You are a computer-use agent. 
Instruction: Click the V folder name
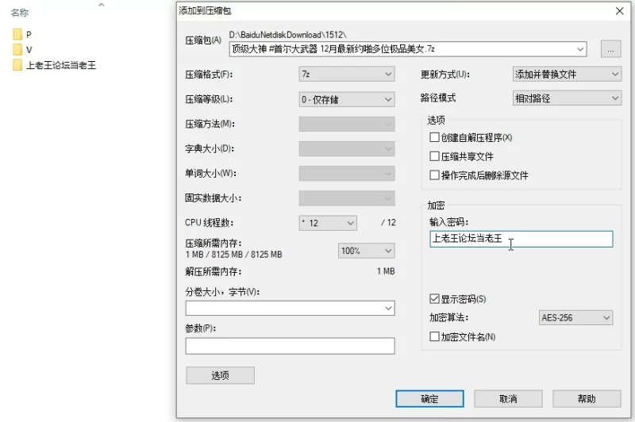pos(29,50)
